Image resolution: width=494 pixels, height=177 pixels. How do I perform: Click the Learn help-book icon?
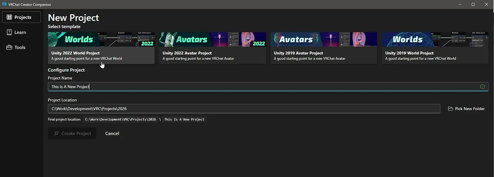point(9,32)
